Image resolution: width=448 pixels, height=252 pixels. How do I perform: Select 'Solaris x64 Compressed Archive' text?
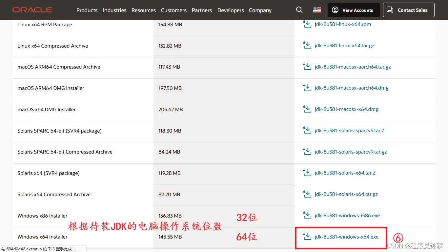[54, 195]
